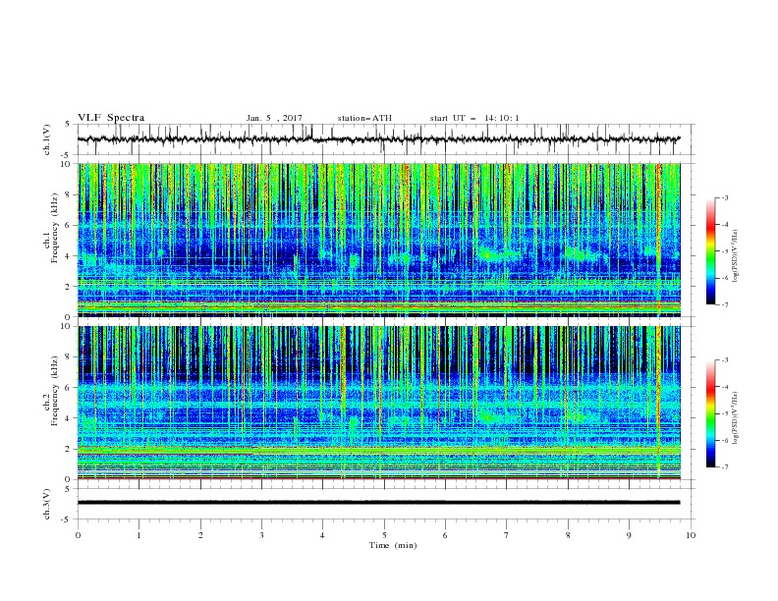Click the ch.3(V) waveform axis label
Screen dimensions: 778x601
pos(47,505)
